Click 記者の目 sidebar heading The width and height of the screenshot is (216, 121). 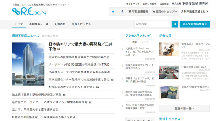165,36
